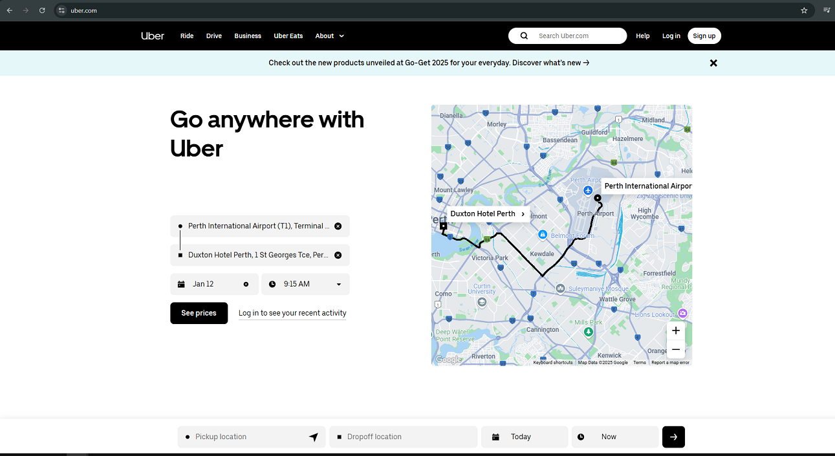Image resolution: width=835 pixels, height=456 pixels.
Task: Click the bottom bar calendar icon
Action: (495, 437)
